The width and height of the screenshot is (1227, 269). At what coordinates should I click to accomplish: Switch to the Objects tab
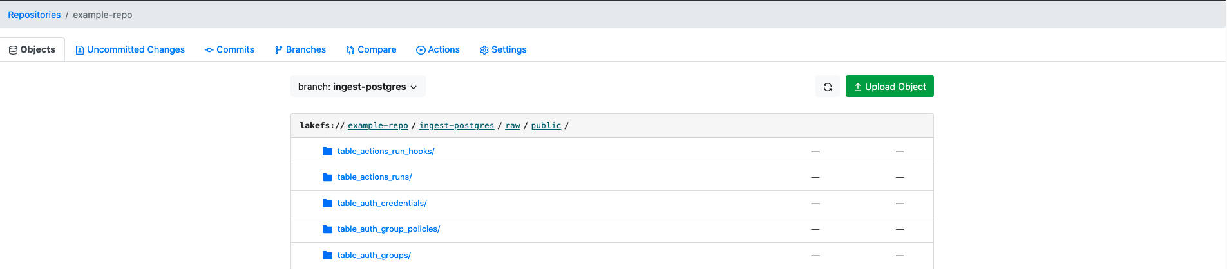click(32, 49)
